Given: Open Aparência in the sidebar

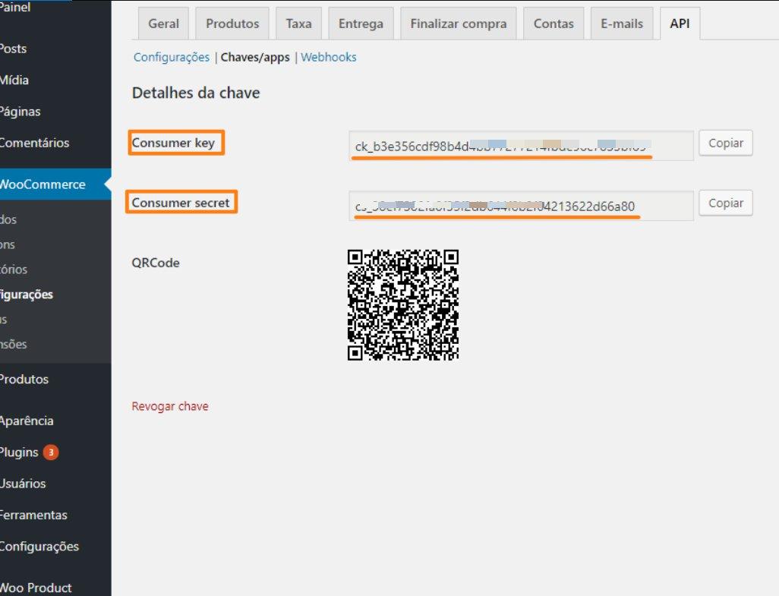Looking at the screenshot, I should [x=27, y=421].
